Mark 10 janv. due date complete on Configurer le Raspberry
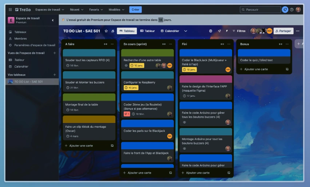Viewport: 310px width, 187px height. [131, 88]
